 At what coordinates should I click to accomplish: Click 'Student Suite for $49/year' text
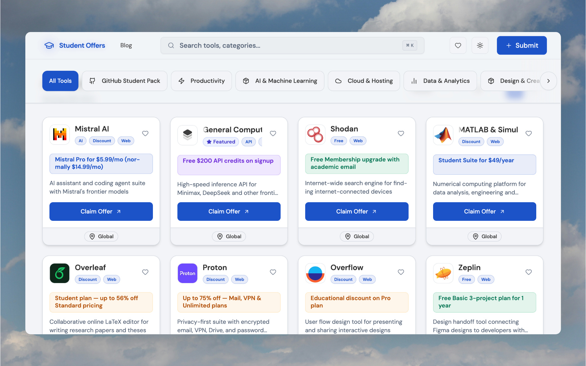point(476,160)
